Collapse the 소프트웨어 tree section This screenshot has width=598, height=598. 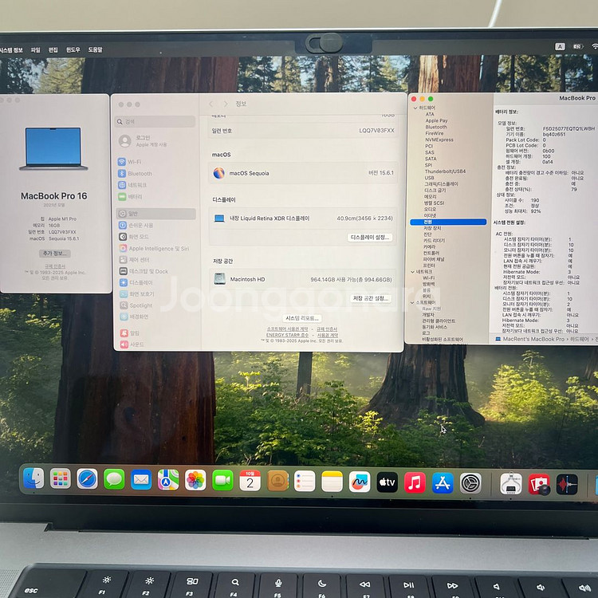click(x=414, y=302)
